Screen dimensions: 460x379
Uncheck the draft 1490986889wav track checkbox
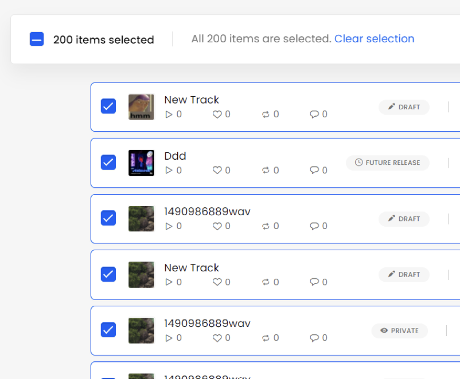click(108, 218)
